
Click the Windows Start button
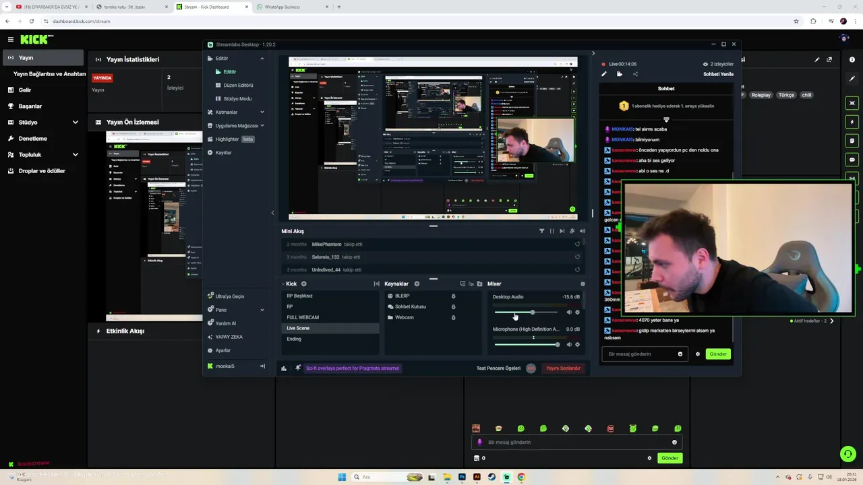point(342,477)
